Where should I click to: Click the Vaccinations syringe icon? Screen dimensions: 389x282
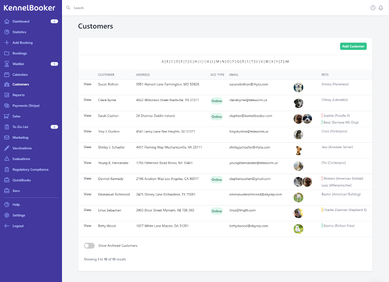click(6, 148)
